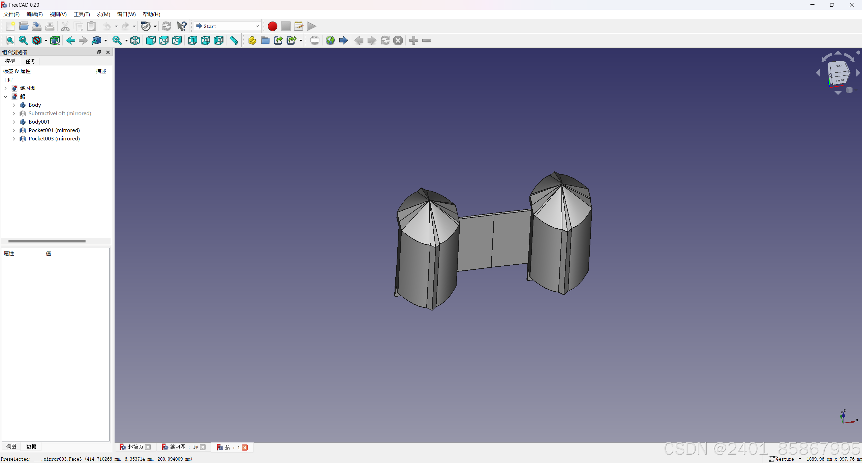
Task: Switch to the 任务 tasks tab
Action: (x=30, y=61)
